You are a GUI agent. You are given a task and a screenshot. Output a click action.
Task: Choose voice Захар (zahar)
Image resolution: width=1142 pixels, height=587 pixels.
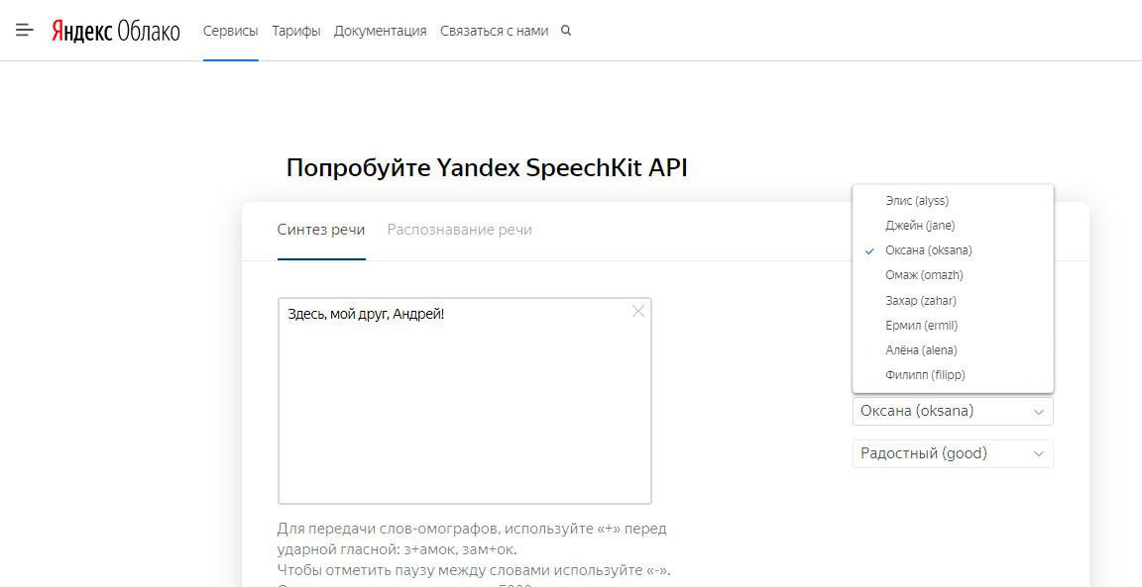[x=953, y=300]
